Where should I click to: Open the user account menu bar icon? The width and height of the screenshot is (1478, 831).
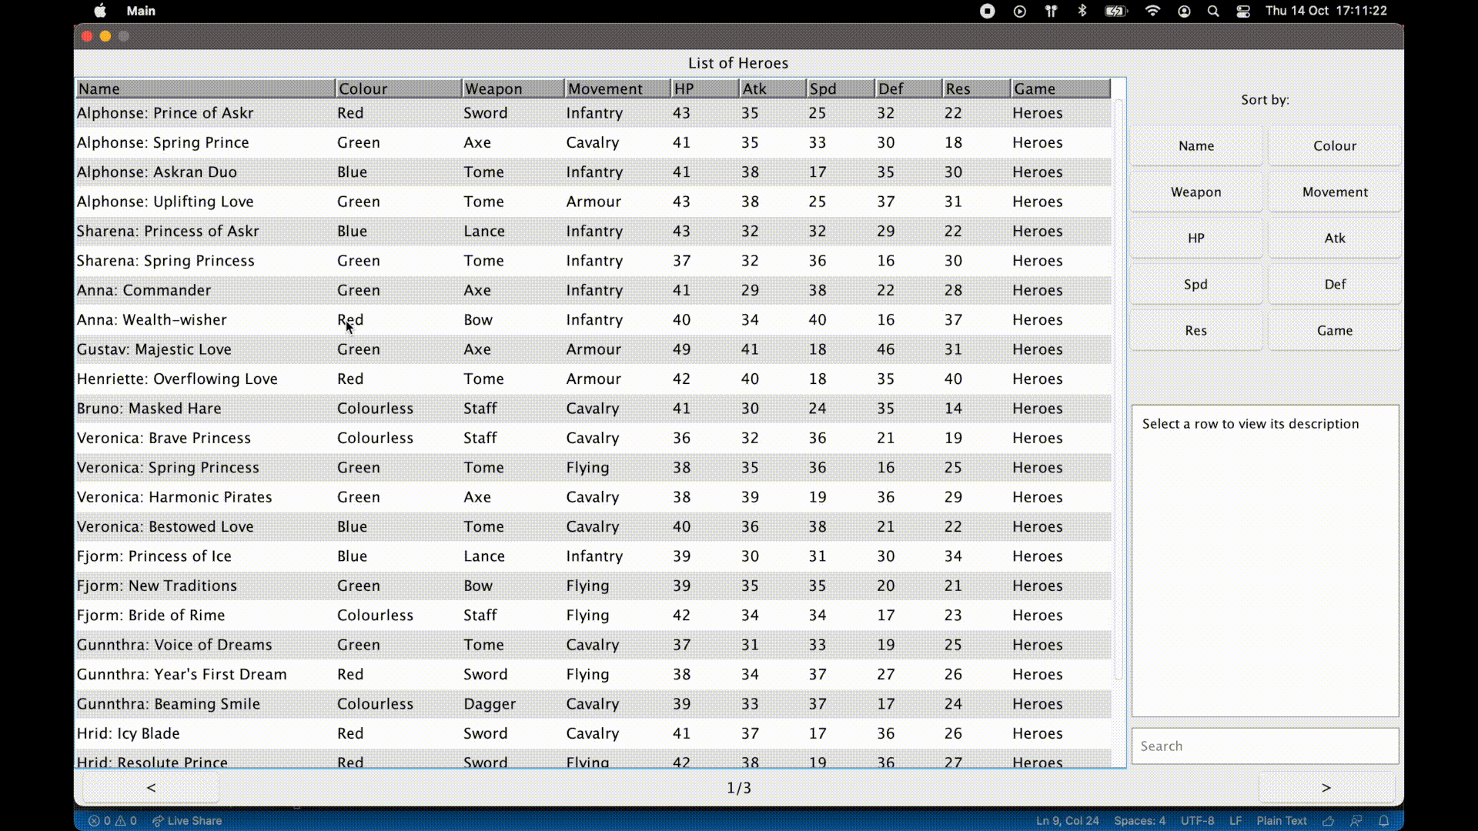pos(1184,11)
